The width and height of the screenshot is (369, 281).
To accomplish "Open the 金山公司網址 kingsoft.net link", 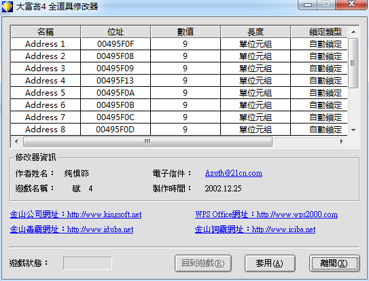I will pyautogui.click(x=76, y=214).
